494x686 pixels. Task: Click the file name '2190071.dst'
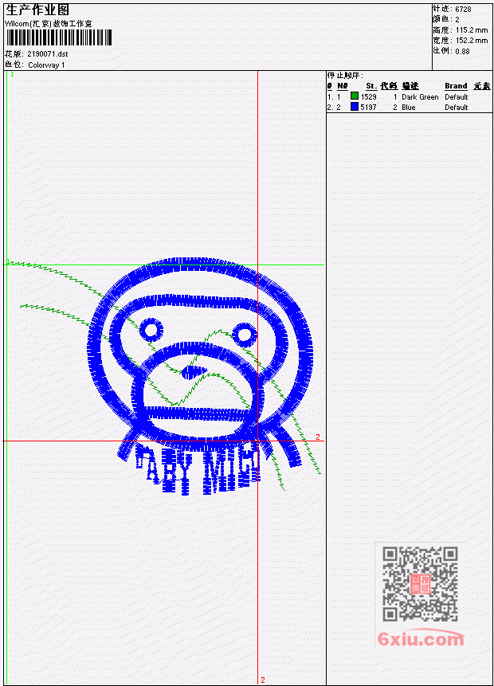point(48,54)
